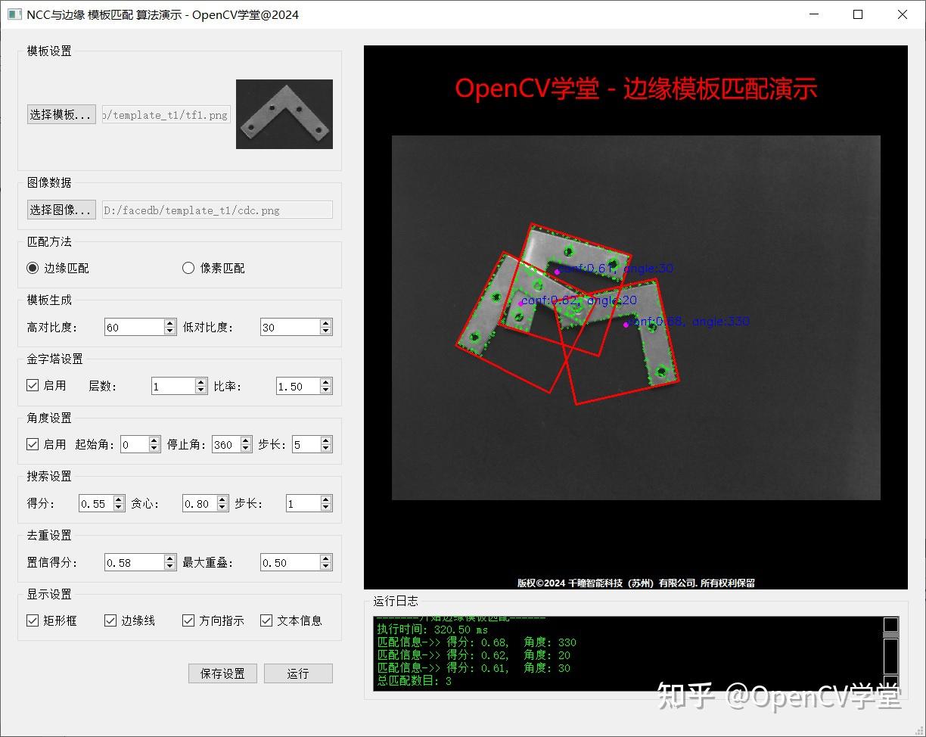This screenshot has height=737, width=926.
Task: Click the application icon in the title bar
Action: click(14, 14)
